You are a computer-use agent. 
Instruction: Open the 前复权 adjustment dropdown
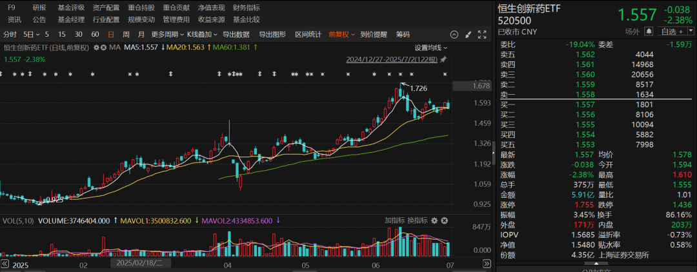[342, 35]
